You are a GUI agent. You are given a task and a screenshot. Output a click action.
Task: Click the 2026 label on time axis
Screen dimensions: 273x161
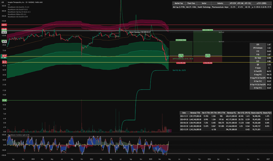point(209,159)
